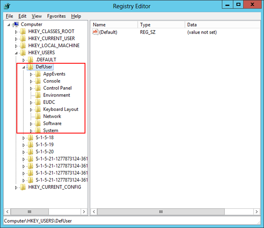Expand the Software subkey
The height and width of the screenshot is (228, 264).
coord(31,124)
